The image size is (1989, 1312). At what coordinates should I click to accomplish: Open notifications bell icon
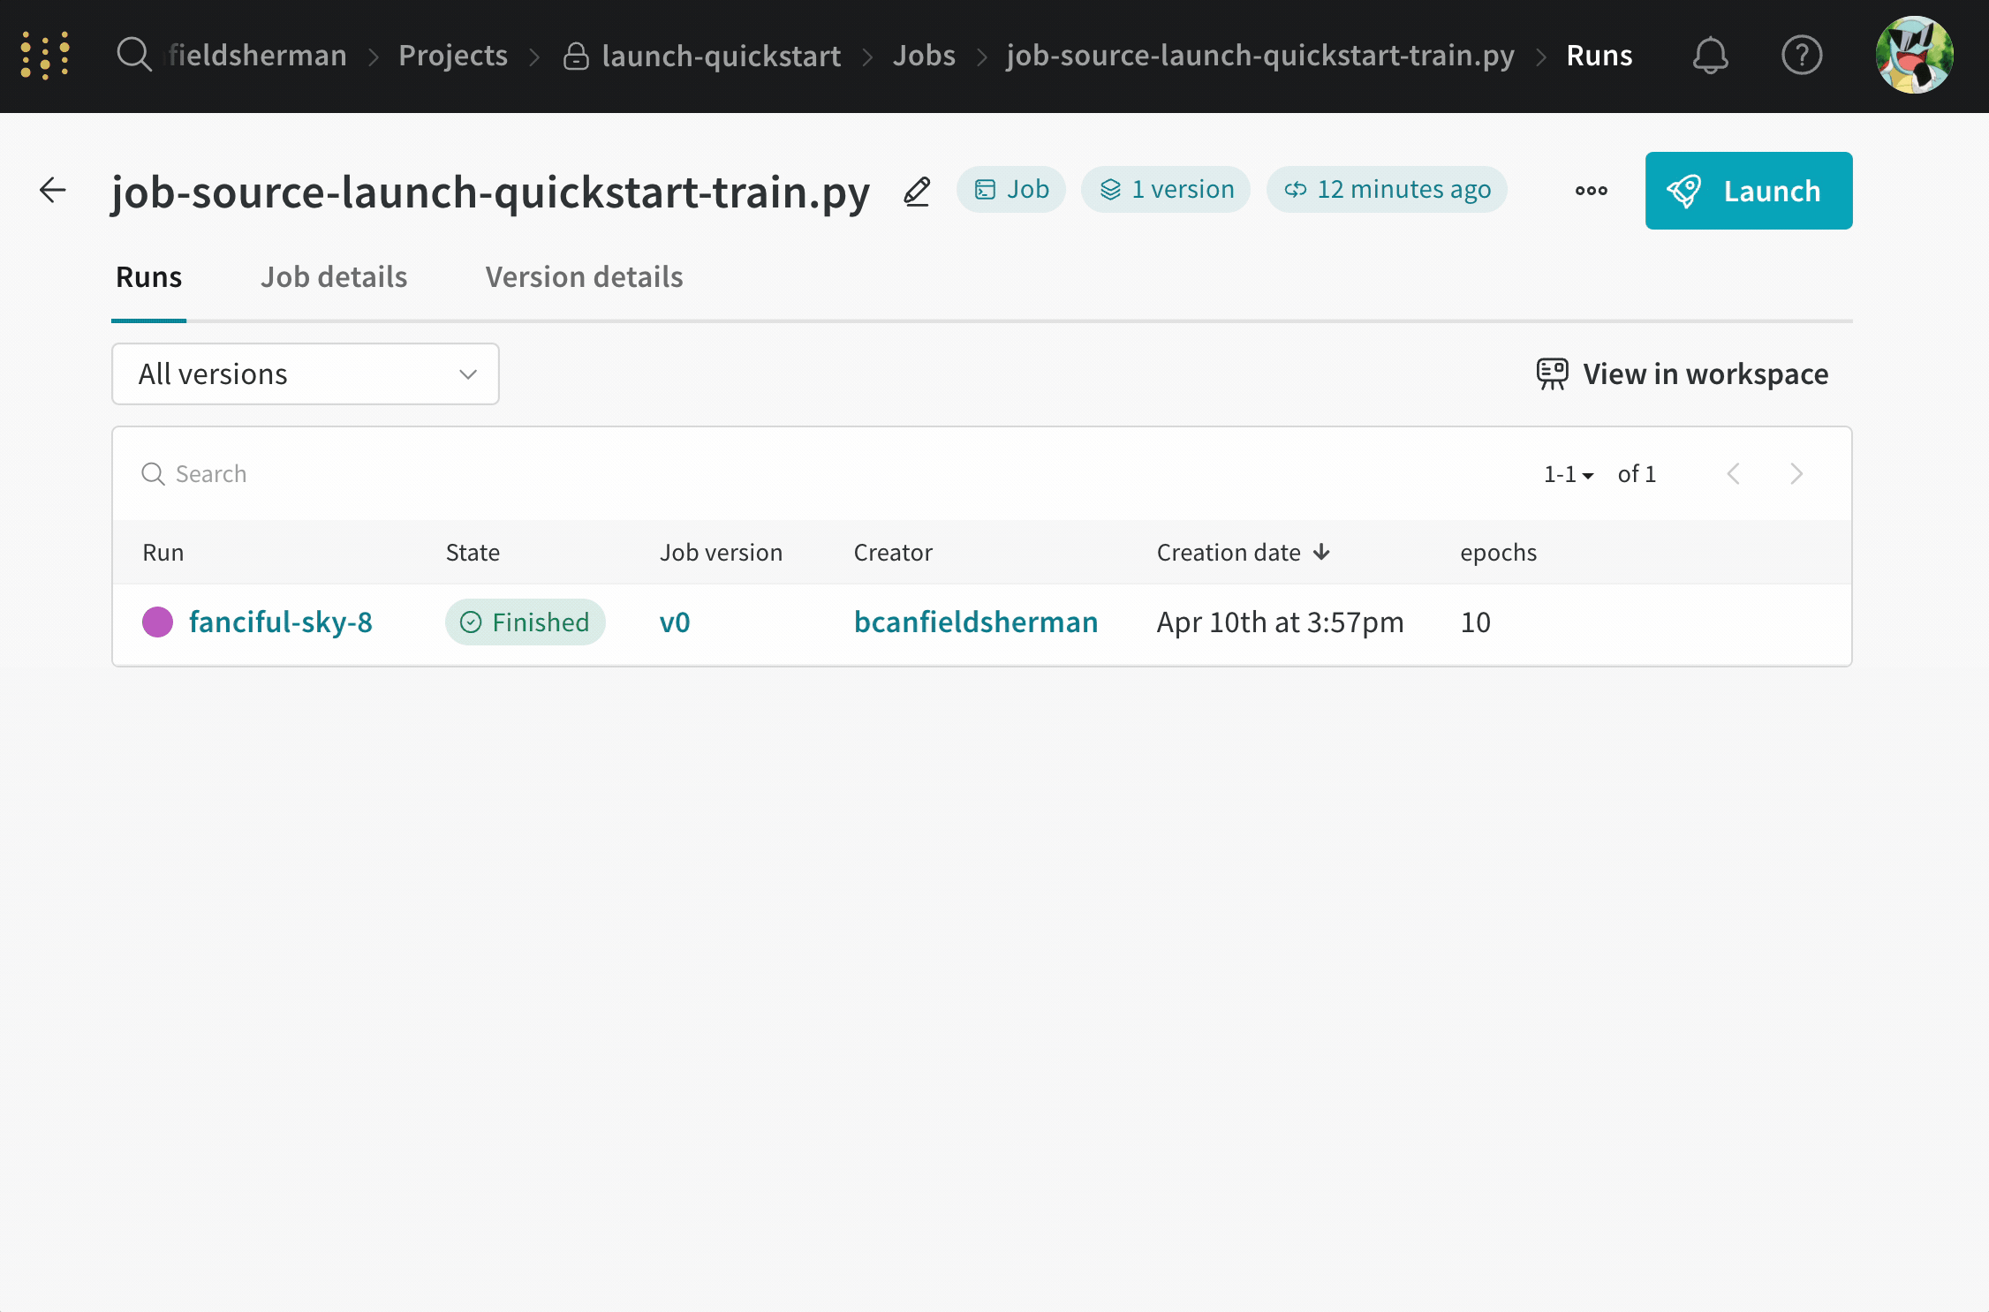point(1710,56)
